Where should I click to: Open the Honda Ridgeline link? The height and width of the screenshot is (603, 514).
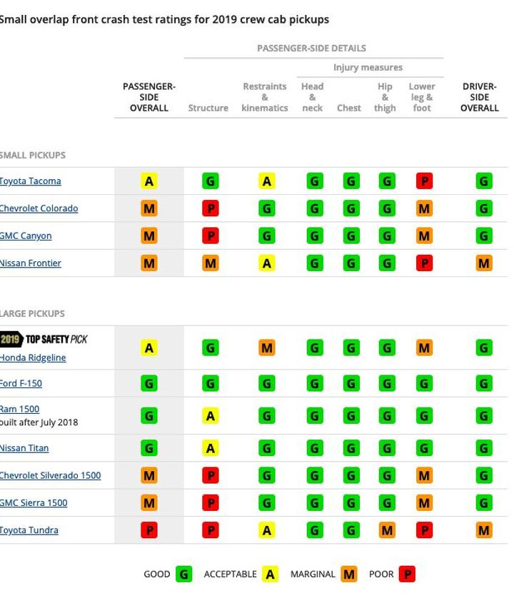click(33, 358)
